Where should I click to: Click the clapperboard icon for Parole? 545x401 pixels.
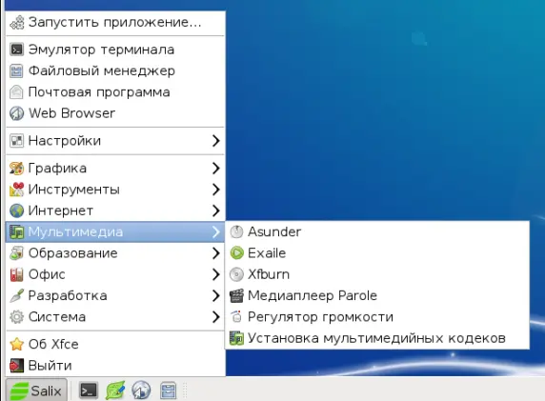236,295
